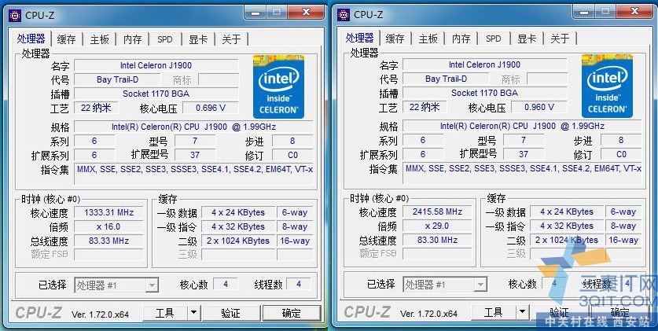Open 缓存 tab in right CPU-Z window
Image resolution: width=658 pixels, height=331 pixels.
coord(395,39)
